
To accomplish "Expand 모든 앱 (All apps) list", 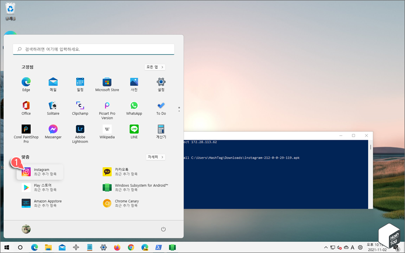I will point(155,67).
